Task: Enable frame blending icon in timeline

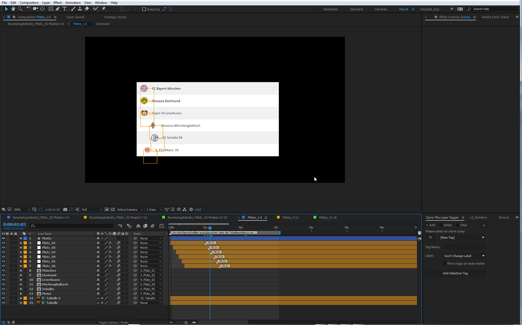Action: click(145, 226)
